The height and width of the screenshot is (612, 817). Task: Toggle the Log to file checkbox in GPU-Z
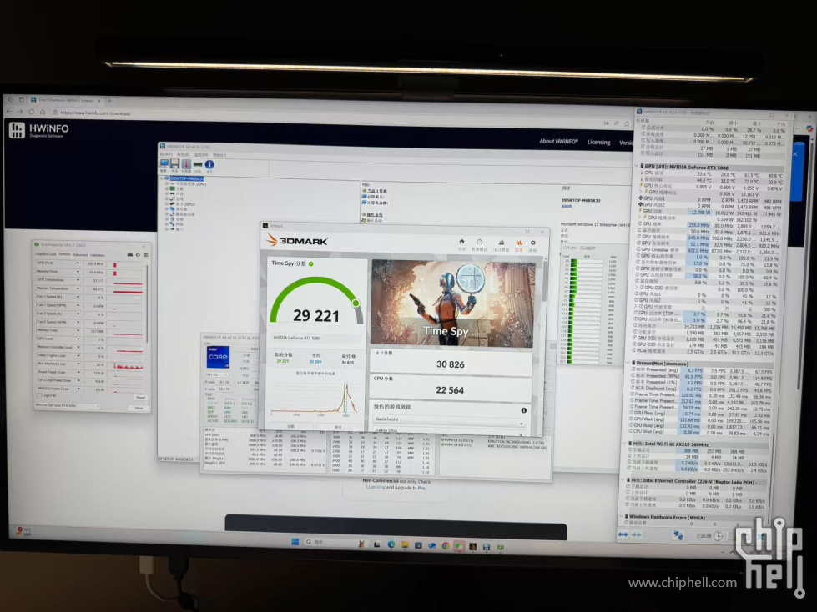pyautogui.click(x=39, y=395)
